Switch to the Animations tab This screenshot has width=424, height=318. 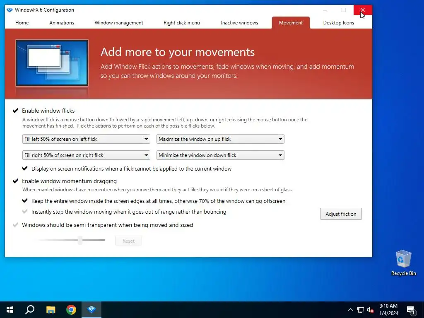click(62, 23)
